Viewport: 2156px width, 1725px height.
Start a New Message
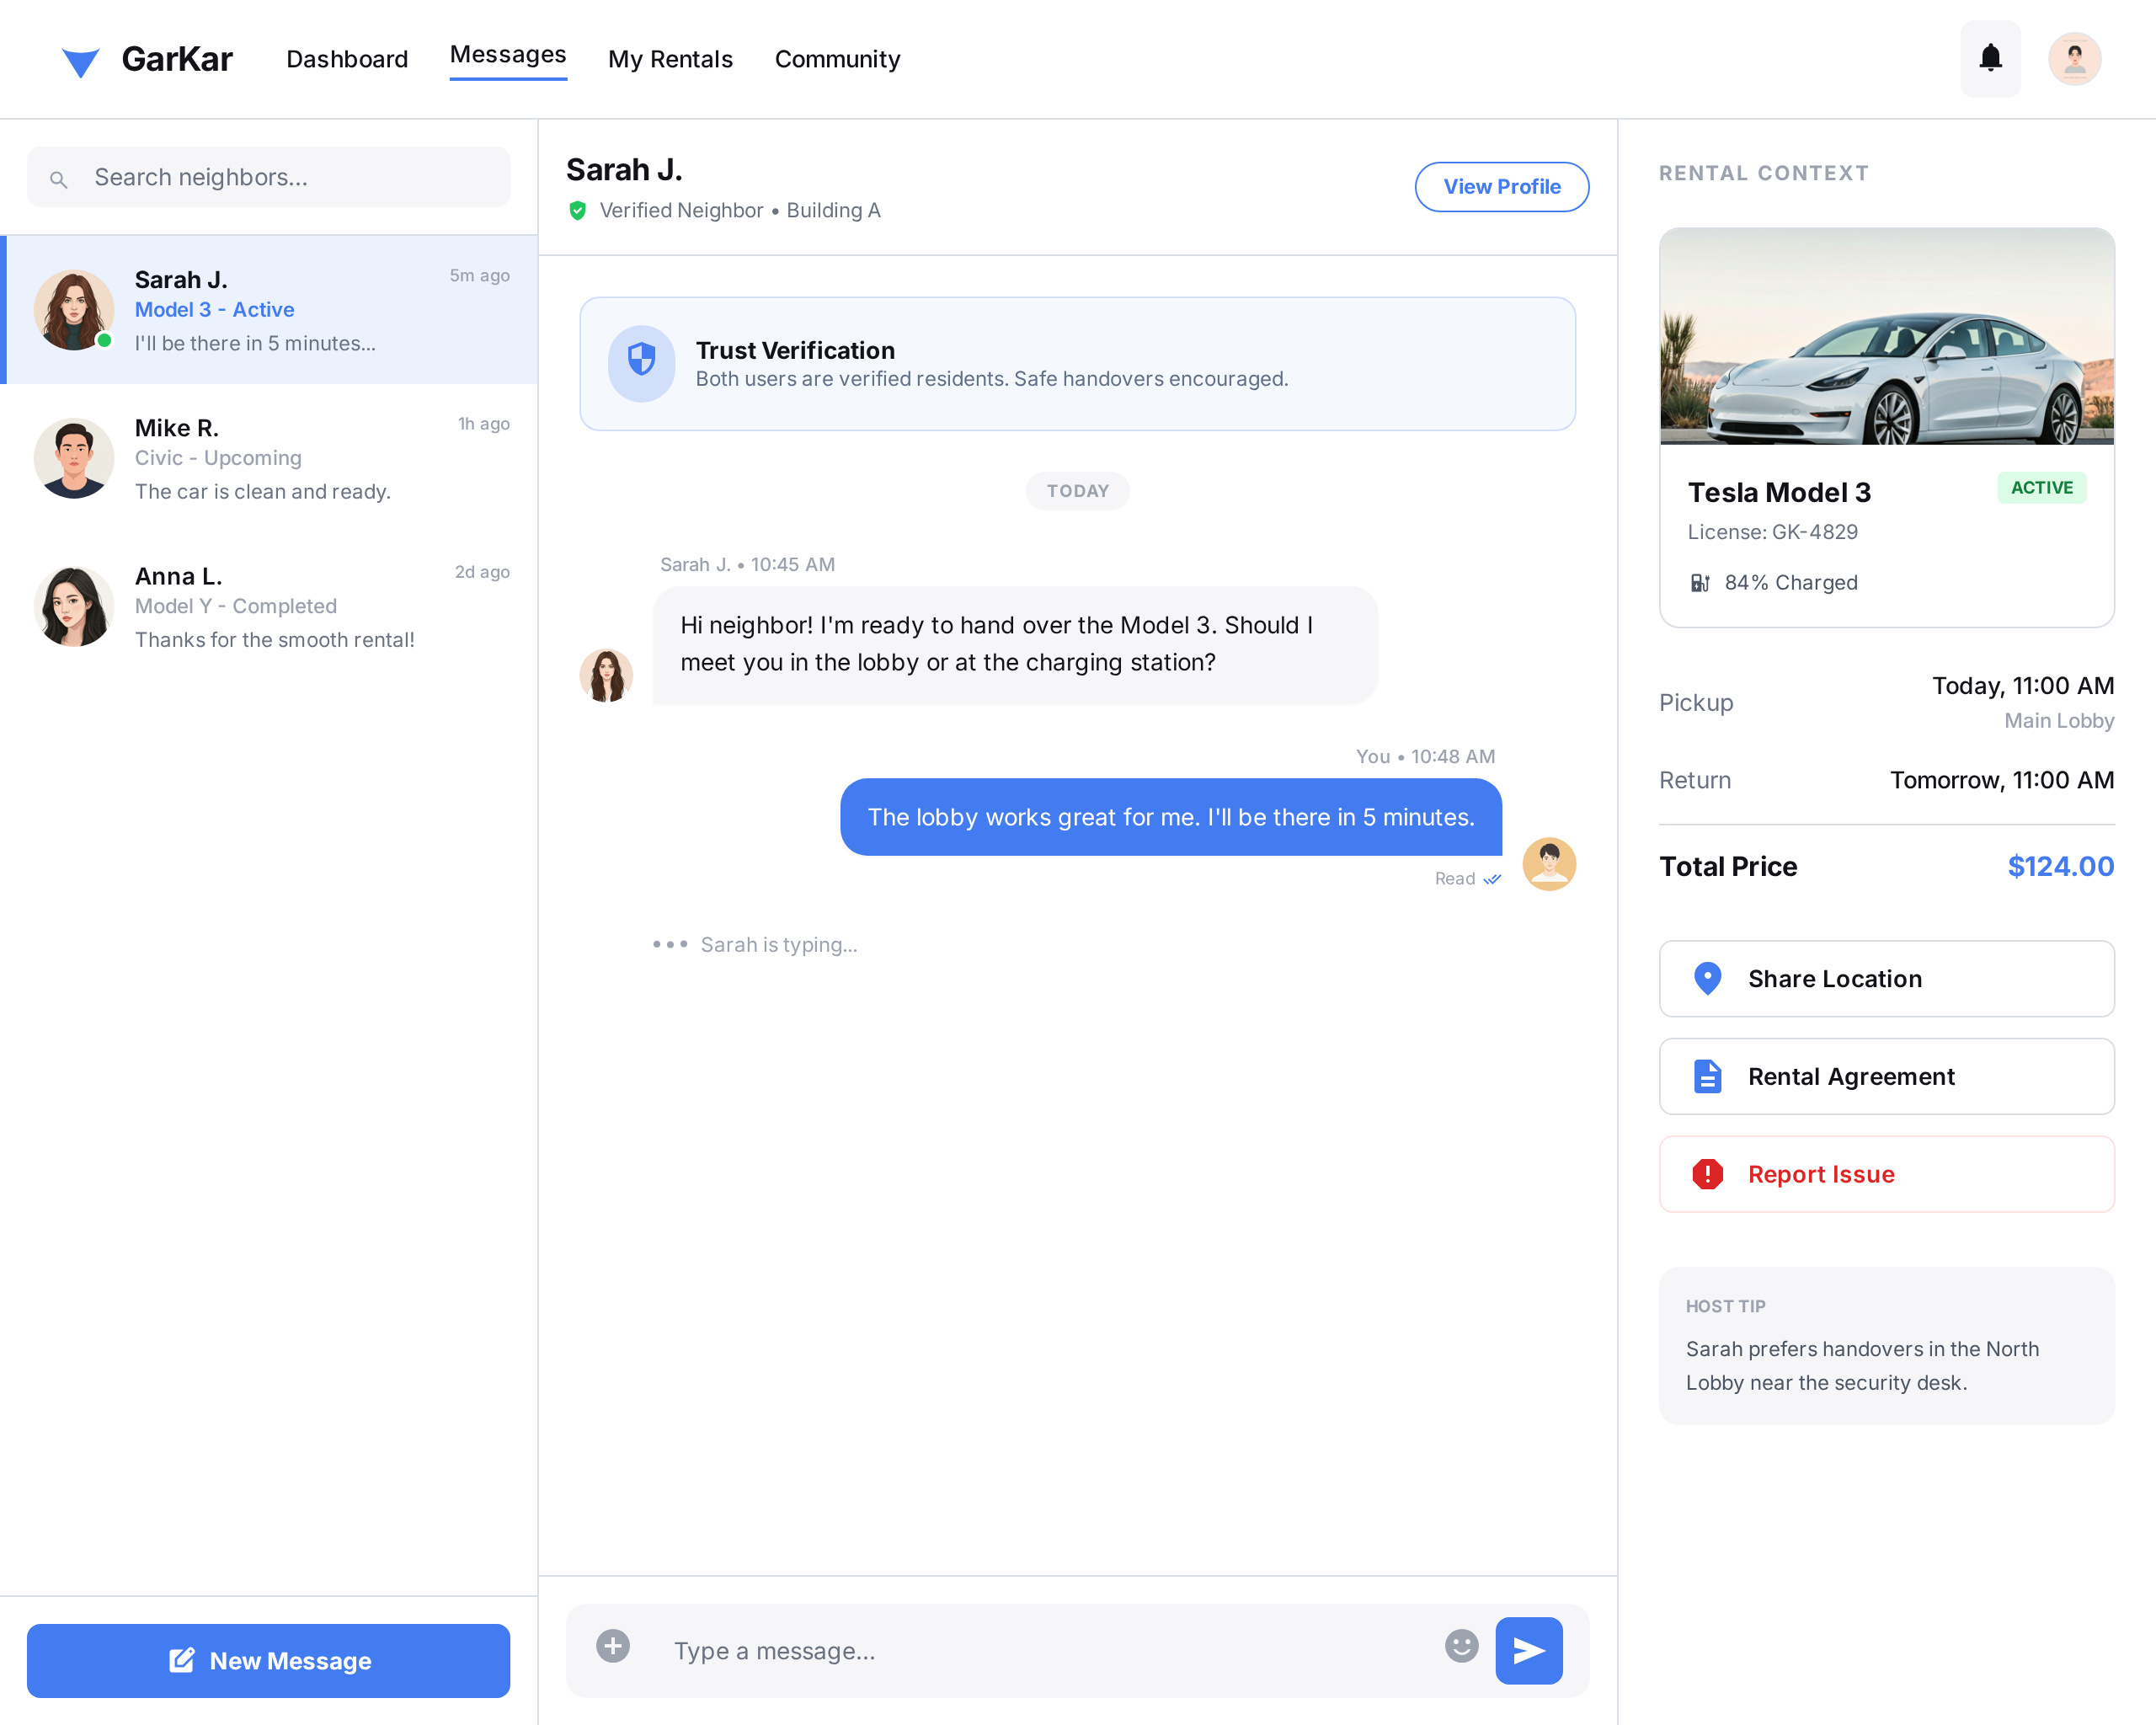pyautogui.click(x=268, y=1660)
